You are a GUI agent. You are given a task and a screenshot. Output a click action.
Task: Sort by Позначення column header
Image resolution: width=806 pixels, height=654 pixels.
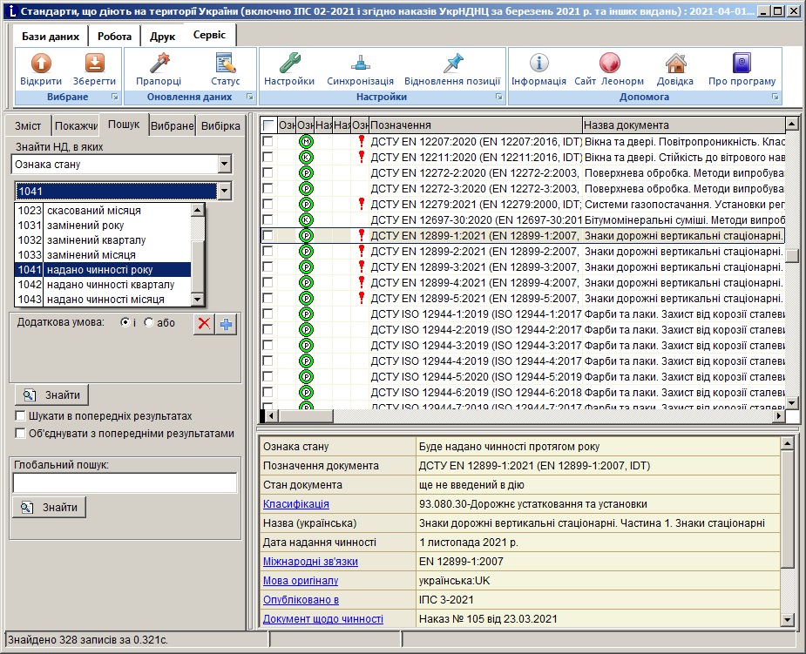[x=476, y=125]
